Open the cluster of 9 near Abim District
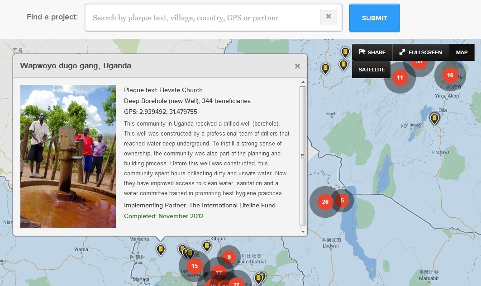481x286 pixels. click(229, 257)
